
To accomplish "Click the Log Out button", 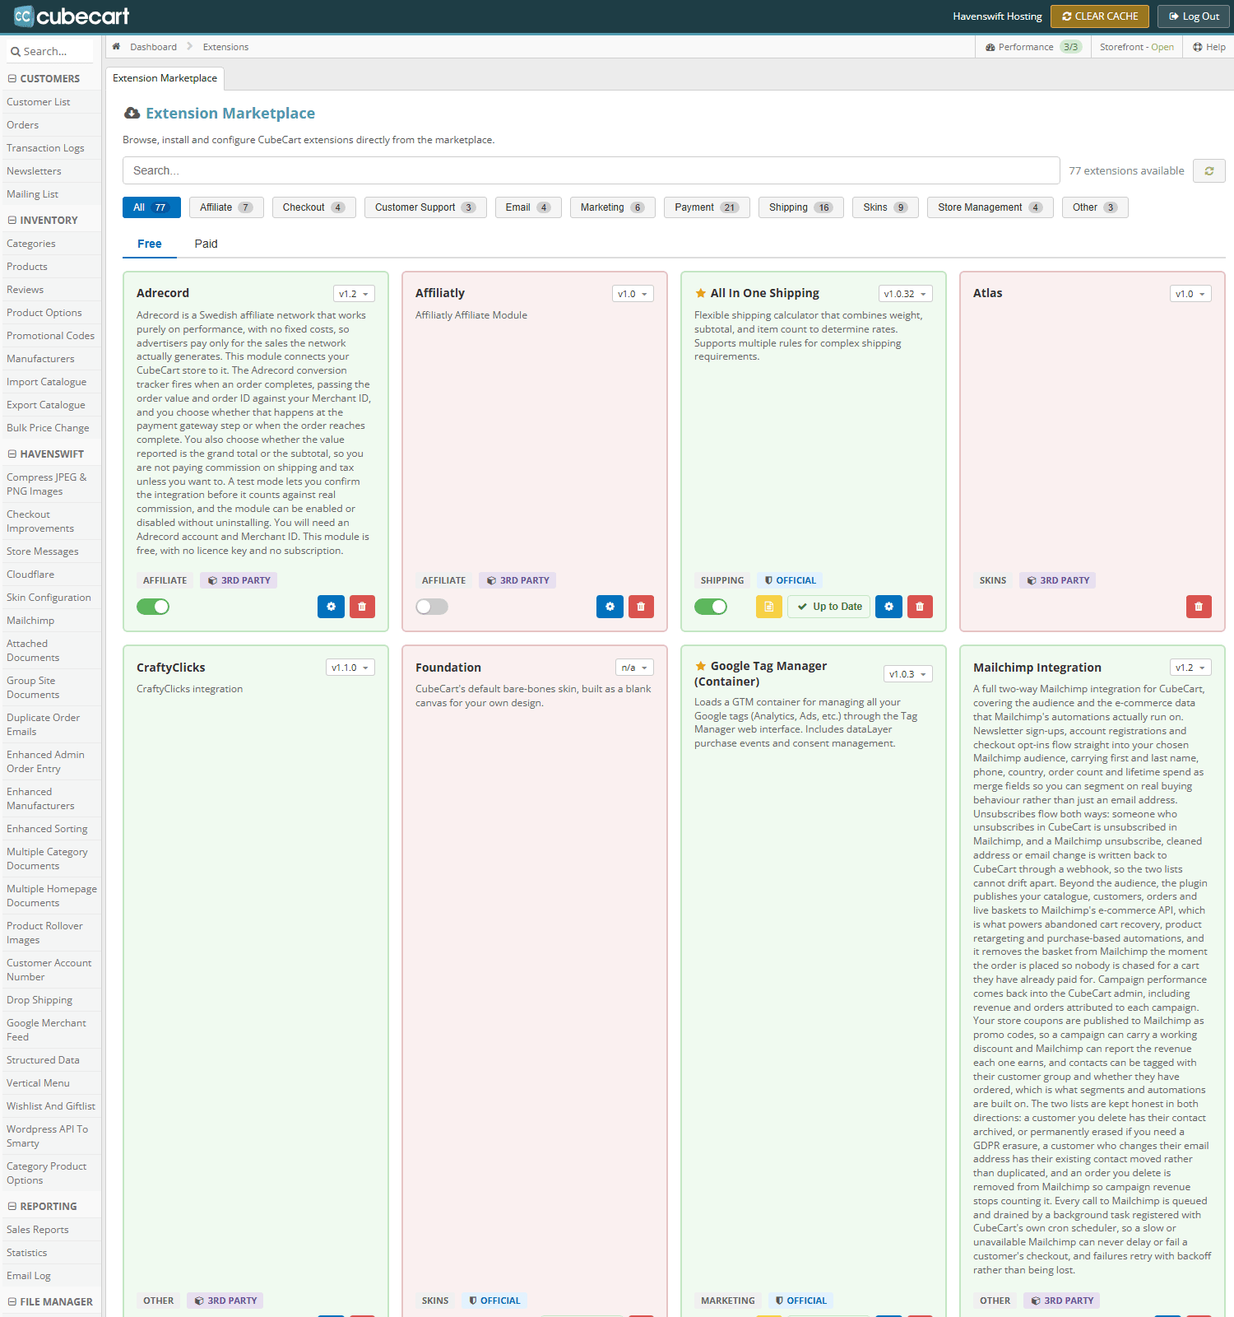I will [x=1194, y=16].
